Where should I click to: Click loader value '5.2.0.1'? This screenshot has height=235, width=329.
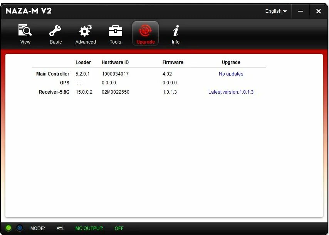pos(82,74)
